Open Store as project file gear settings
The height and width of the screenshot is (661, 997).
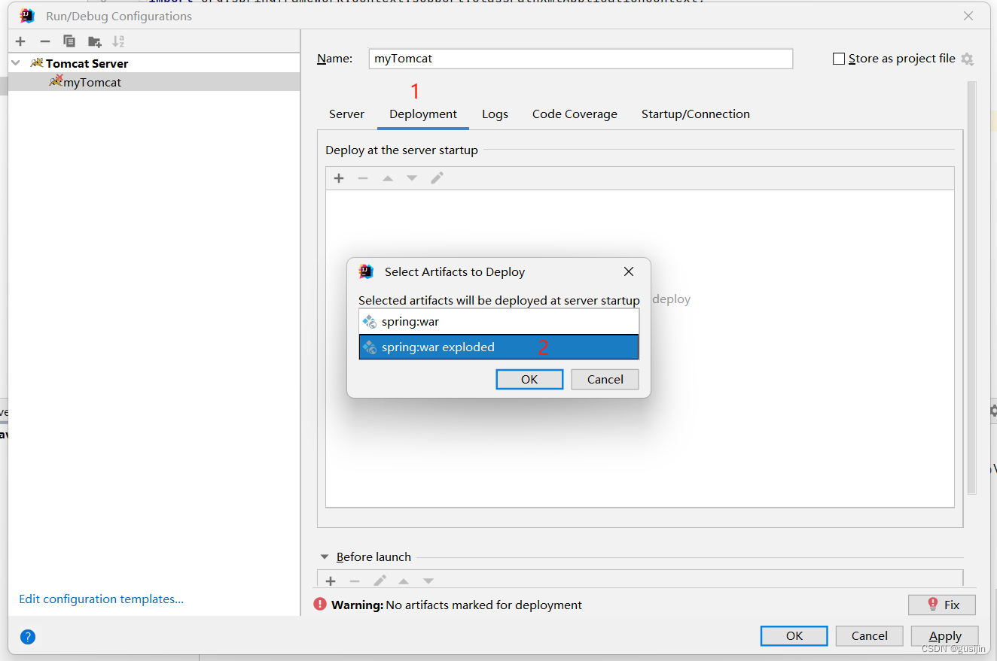(968, 59)
